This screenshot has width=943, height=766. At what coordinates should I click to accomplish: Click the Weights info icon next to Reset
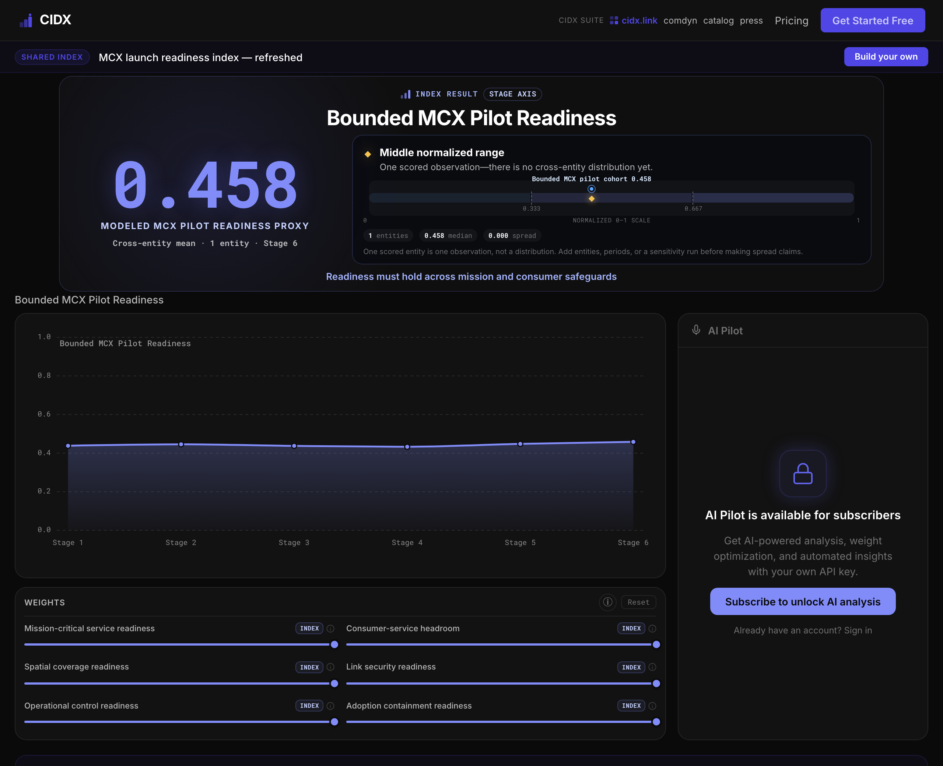(x=607, y=602)
